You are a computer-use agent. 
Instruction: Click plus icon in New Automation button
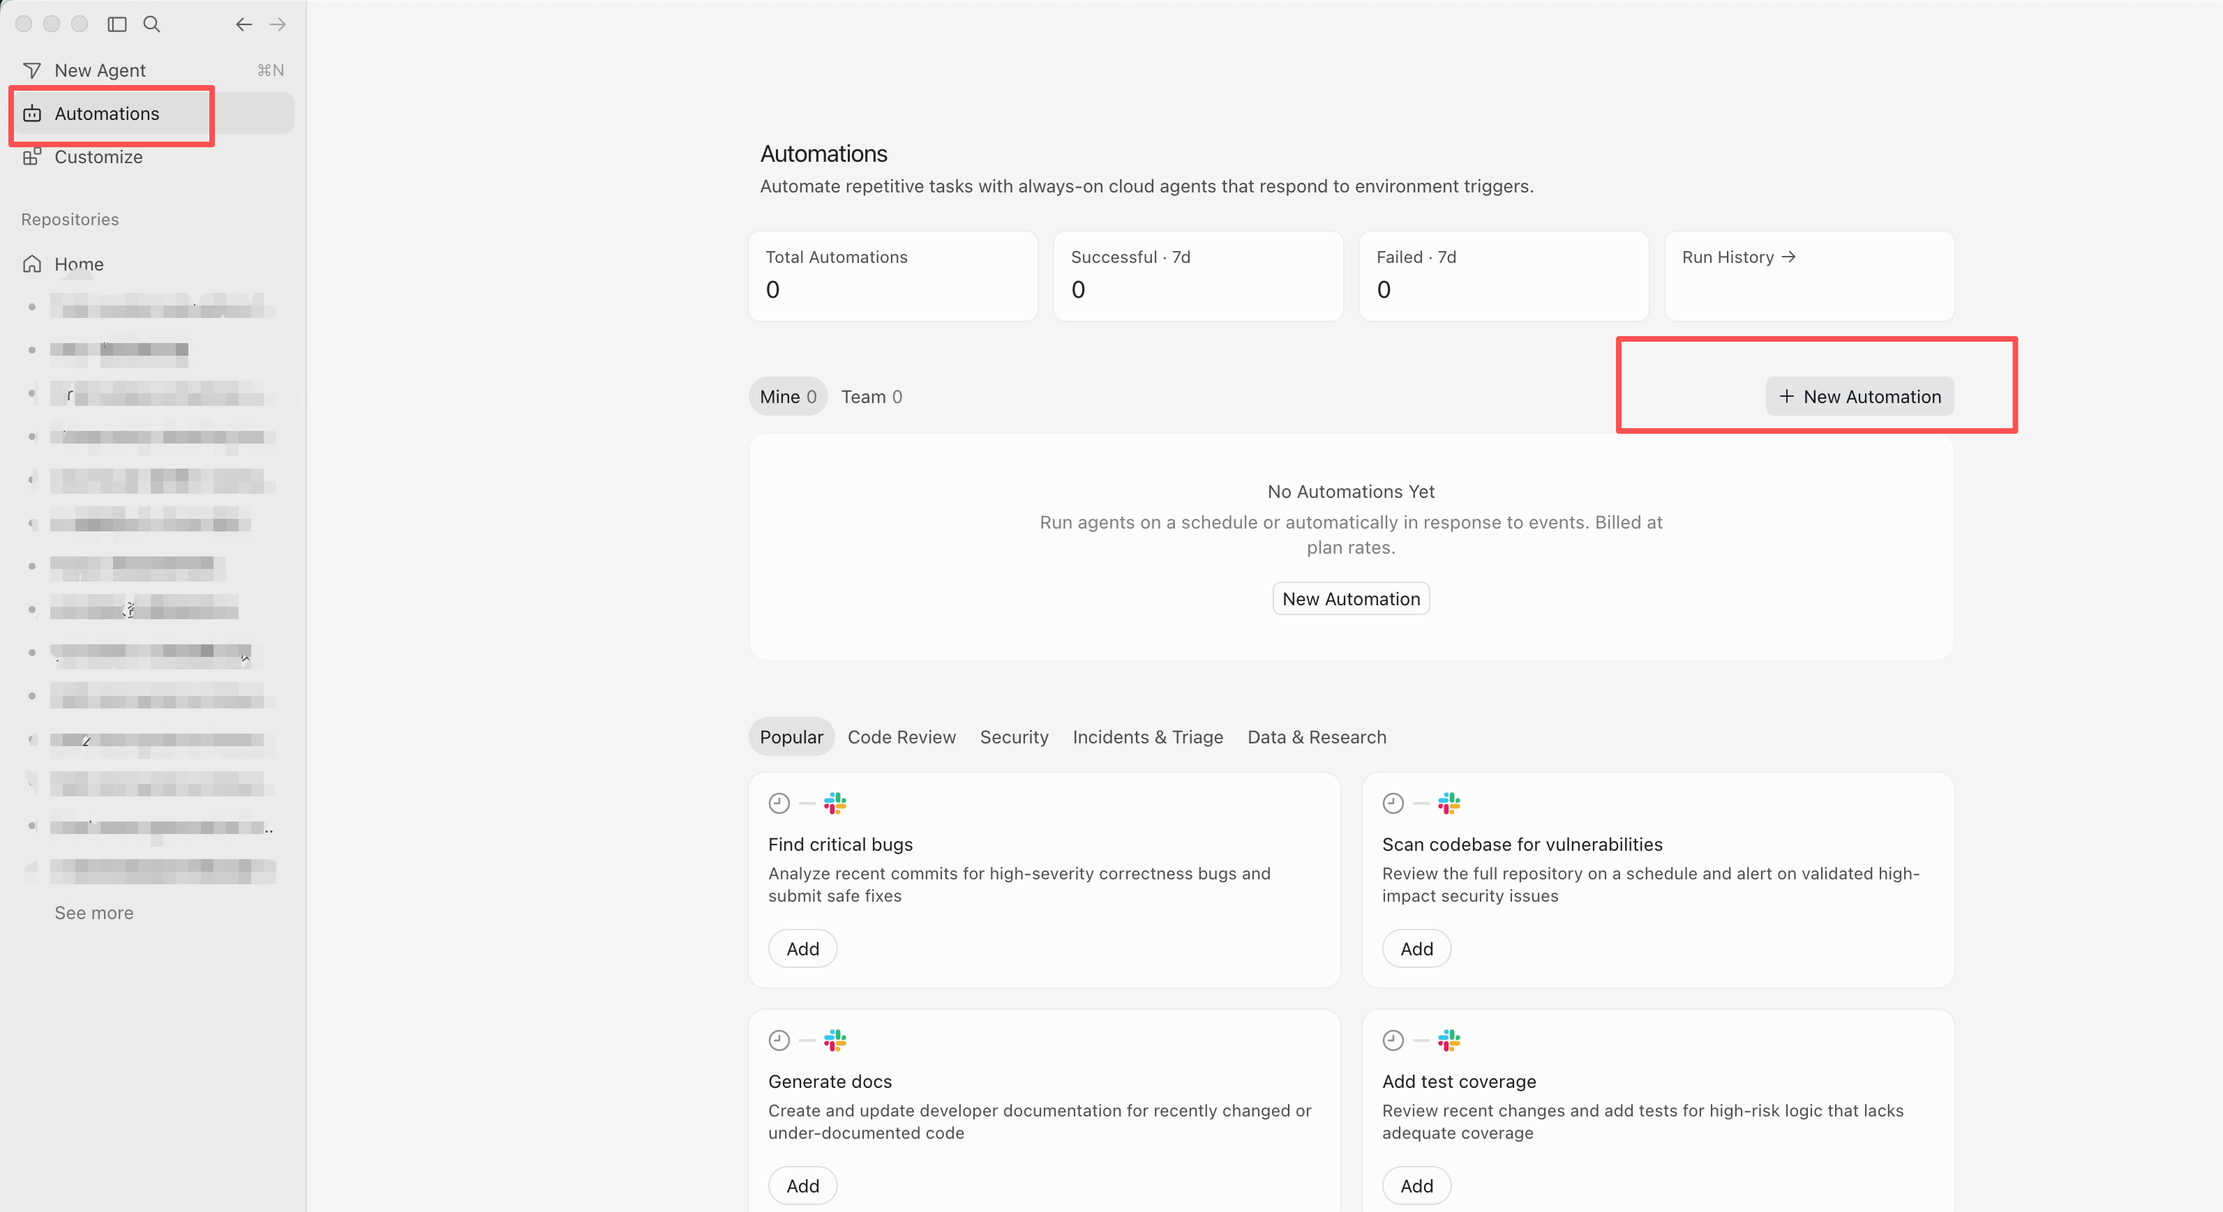point(1786,396)
